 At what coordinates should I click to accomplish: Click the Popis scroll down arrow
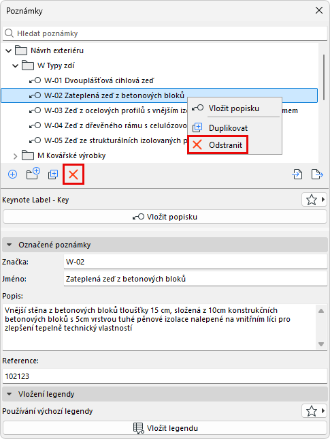click(x=321, y=344)
